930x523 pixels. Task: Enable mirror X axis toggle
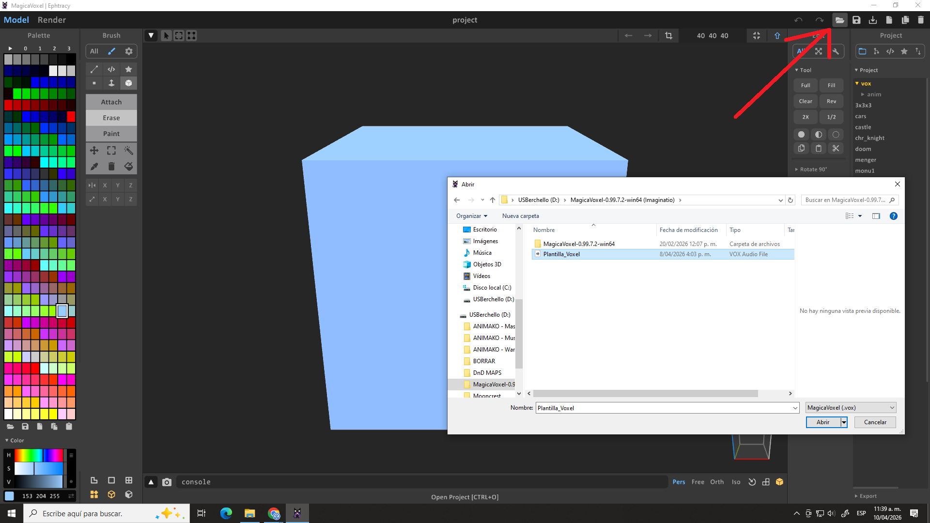pos(105,185)
